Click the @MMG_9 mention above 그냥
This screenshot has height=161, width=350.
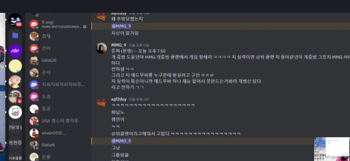(121, 141)
